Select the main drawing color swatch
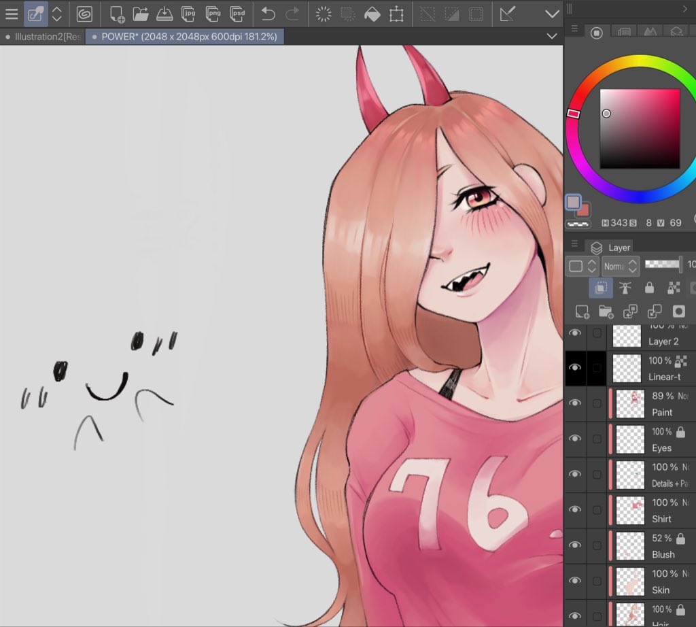 (573, 203)
